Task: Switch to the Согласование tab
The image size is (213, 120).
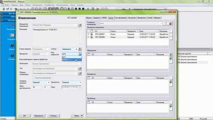Action: tap(121, 18)
